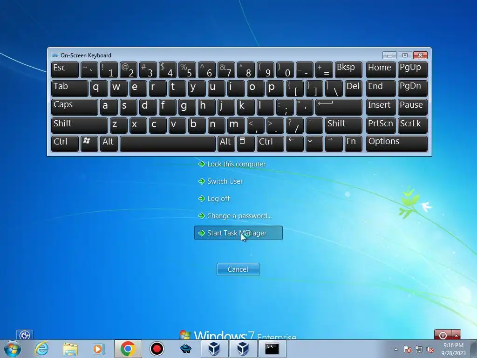Tap the right arrow key
This screenshot has width=477, height=358.
[334, 144]
